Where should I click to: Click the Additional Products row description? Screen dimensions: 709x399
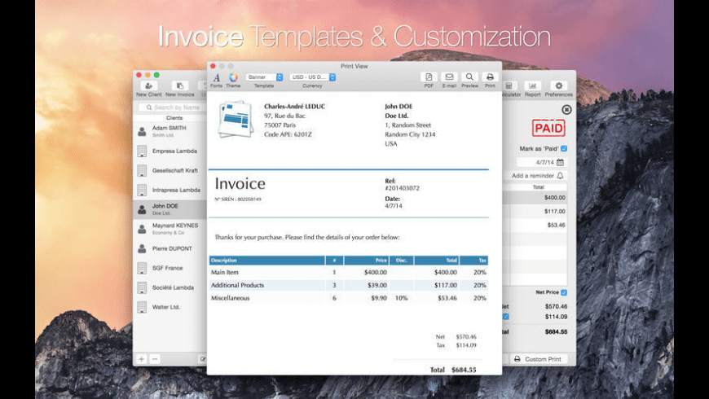pos(237,285)
